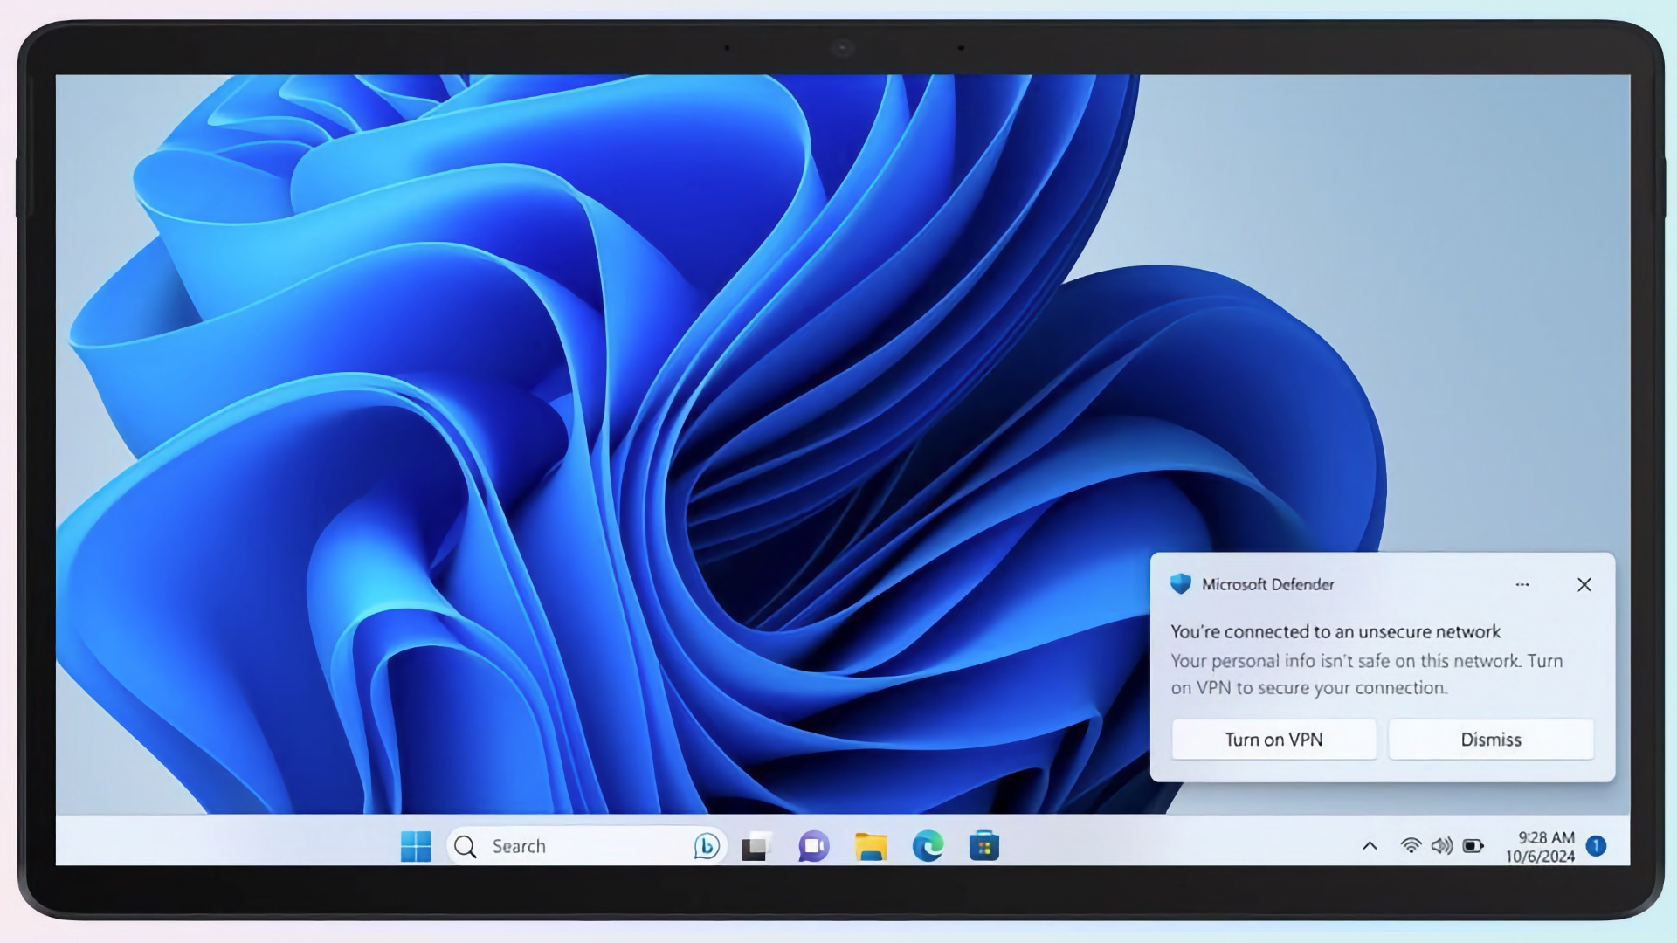Click the volume speaker tray icon
Screen dimensions: 1677x943
(x=1442, y=845)
